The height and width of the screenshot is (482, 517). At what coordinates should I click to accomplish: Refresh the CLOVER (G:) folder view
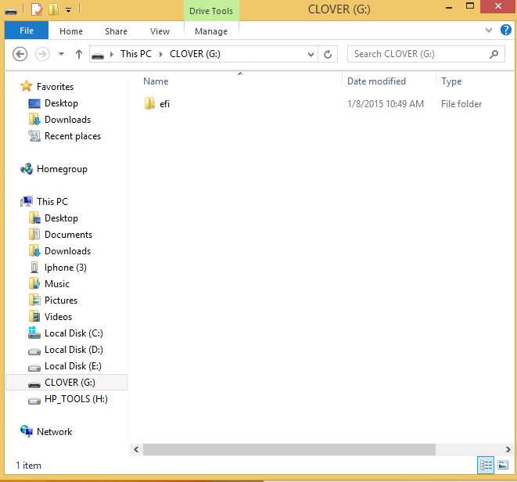[x=328, y=54]
